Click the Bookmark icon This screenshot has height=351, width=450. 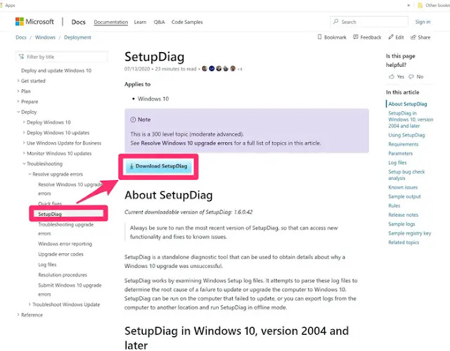point(319,37)
